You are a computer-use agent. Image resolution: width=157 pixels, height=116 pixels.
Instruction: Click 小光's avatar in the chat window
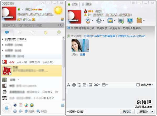pyautogui.click(x=74, y=17)
